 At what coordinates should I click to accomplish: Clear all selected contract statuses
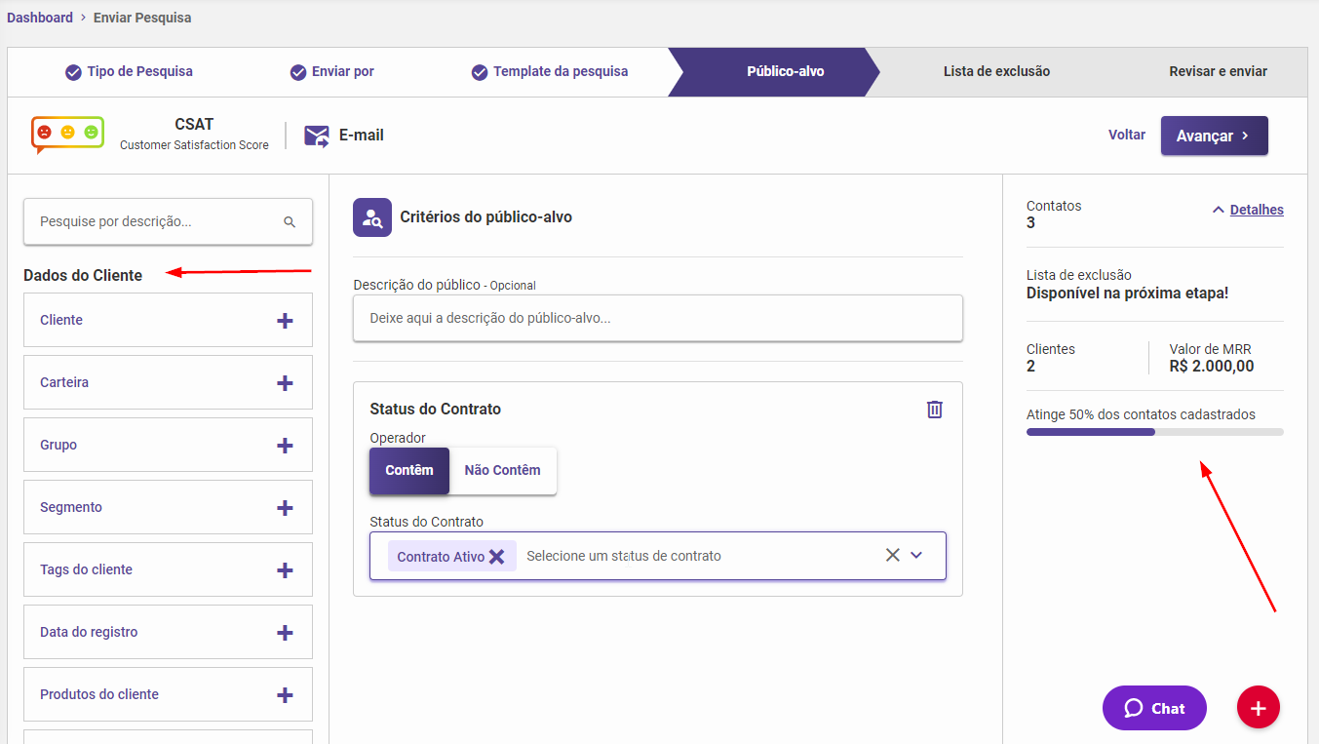click(x=892, y=555)
